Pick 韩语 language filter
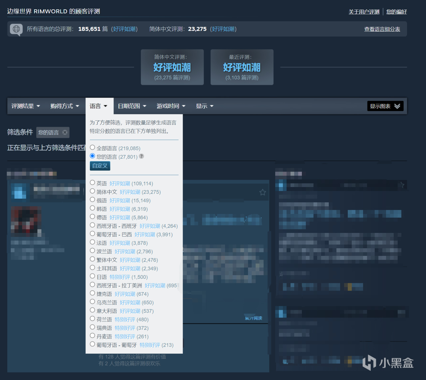Image resolution: width=426 pixels, height=380 pixels. [93, 208]
